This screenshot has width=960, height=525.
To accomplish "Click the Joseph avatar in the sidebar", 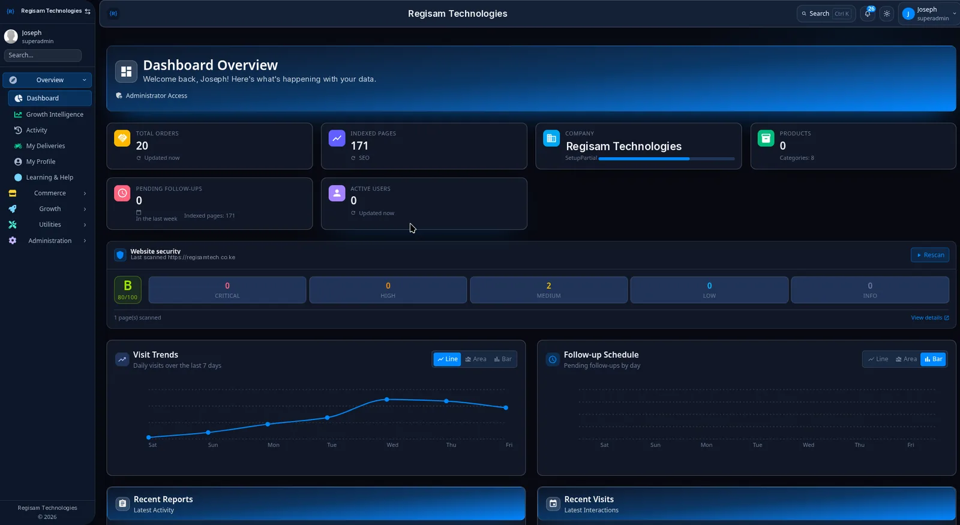I will (x=11, y=37).
